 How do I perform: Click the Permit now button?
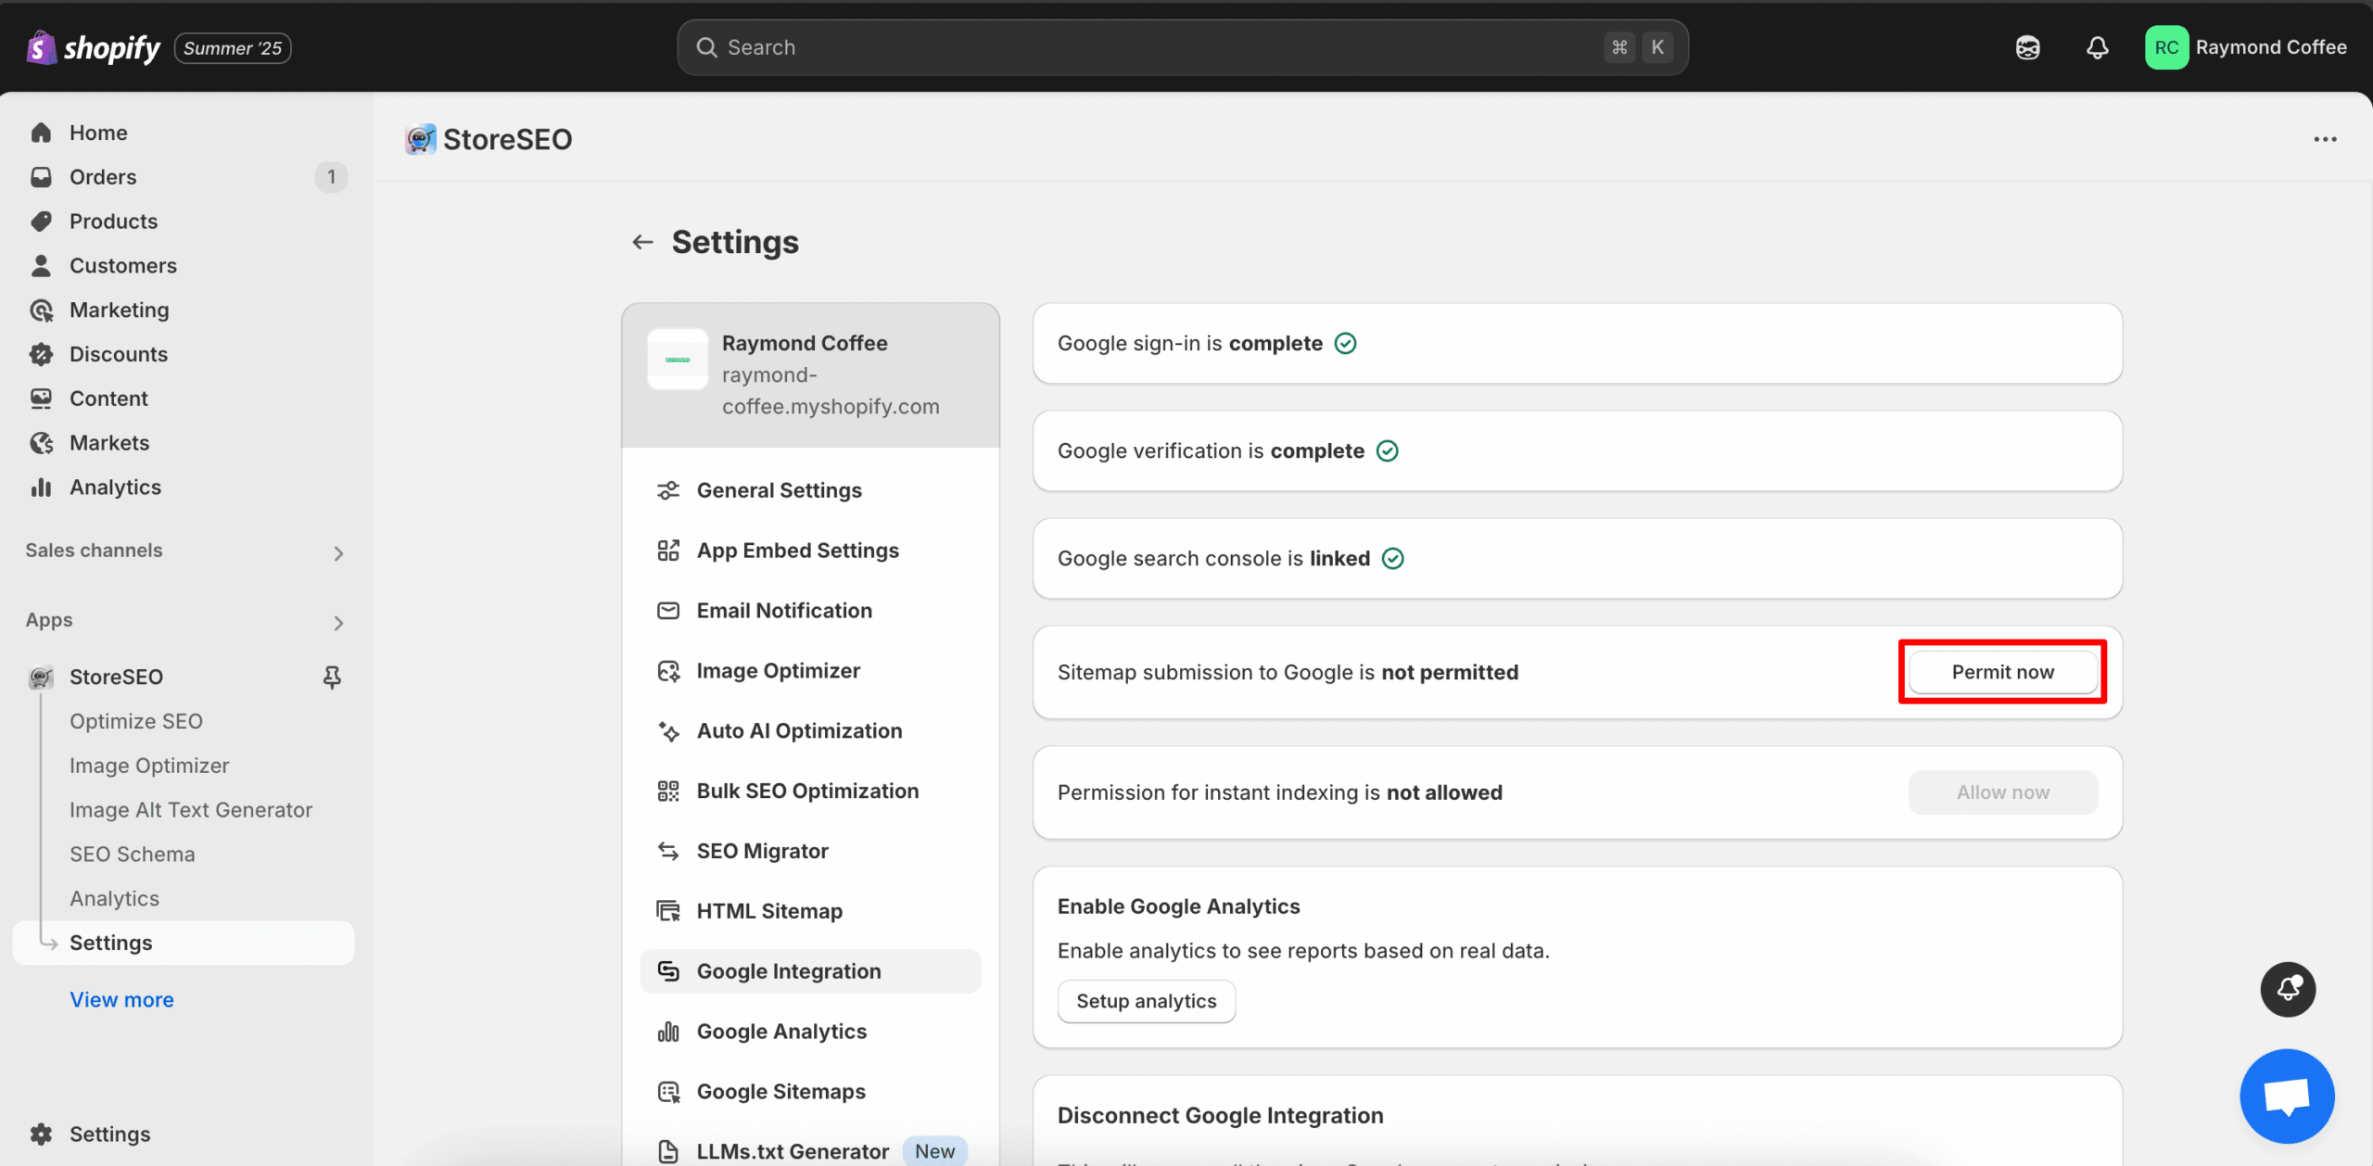[x=2002, y=672]
